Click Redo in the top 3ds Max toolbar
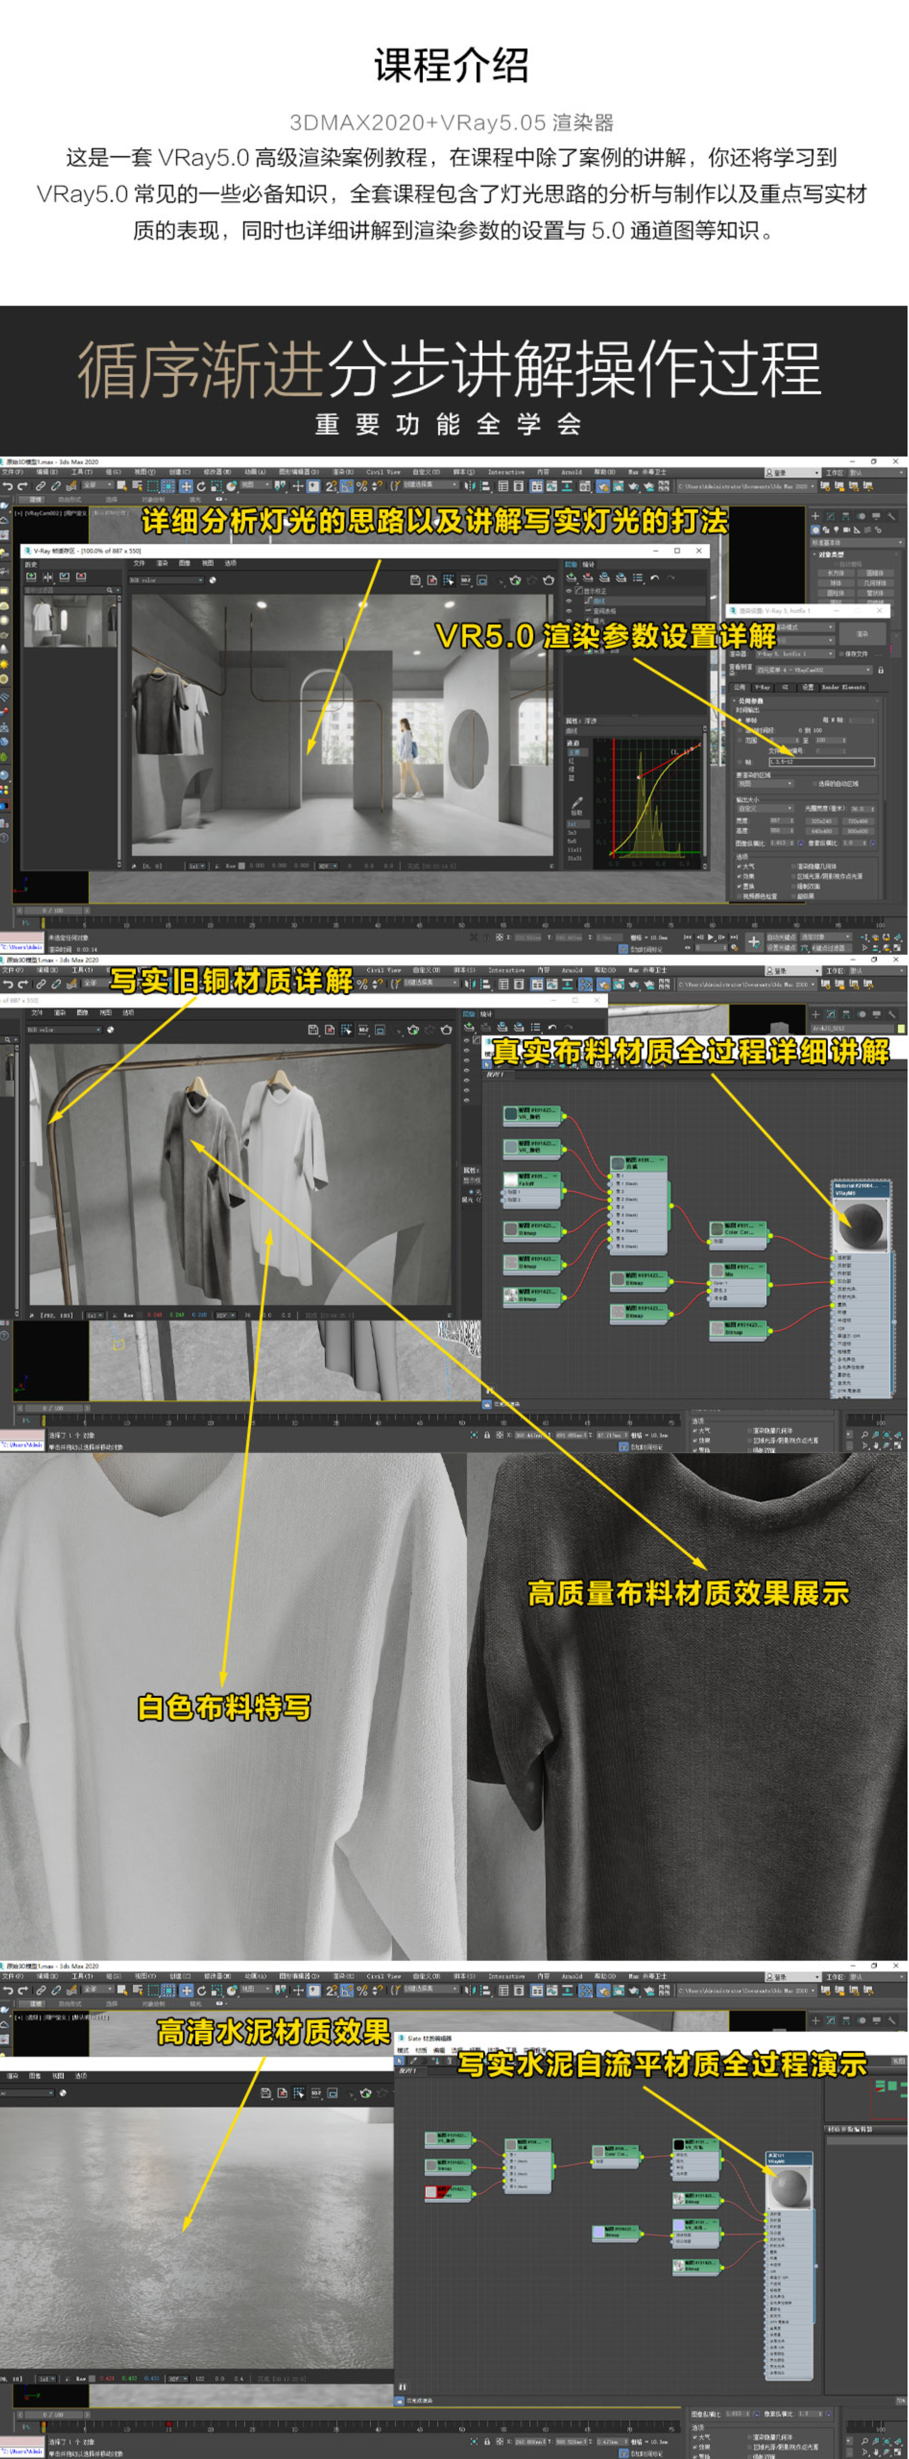This screenshot has width=909, height=2459. (22, 487)
